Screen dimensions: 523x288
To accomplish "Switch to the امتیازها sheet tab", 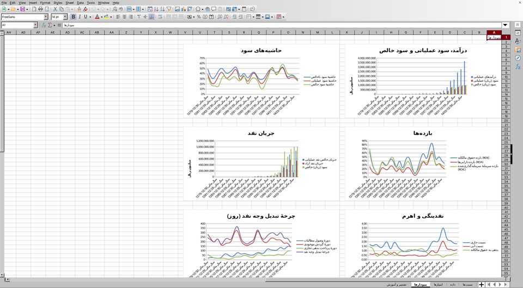I will [438, 285].
